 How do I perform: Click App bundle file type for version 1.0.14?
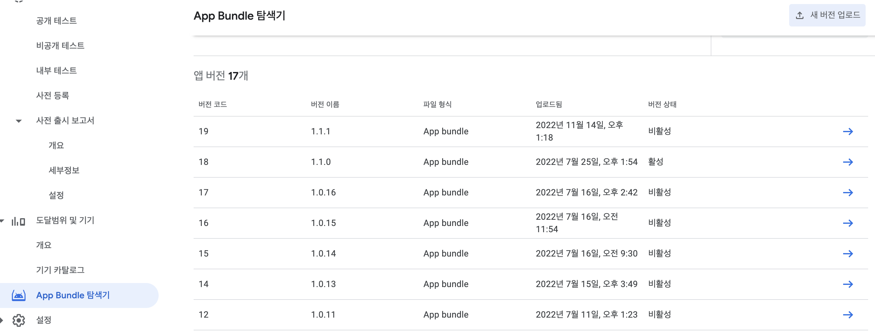[x=446, y=254]
